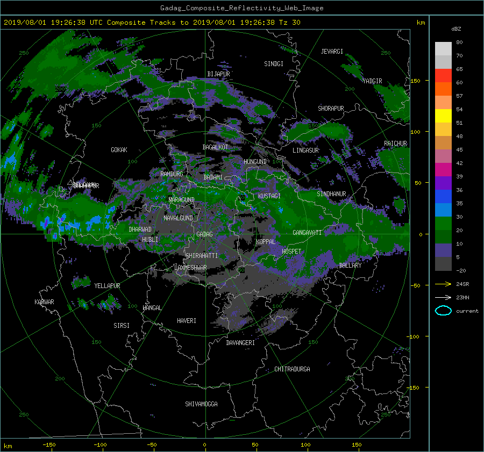This screenshot has width=484, height=452.
Task: Click the HANGAL city label
Action: click(x=152, y=308)
